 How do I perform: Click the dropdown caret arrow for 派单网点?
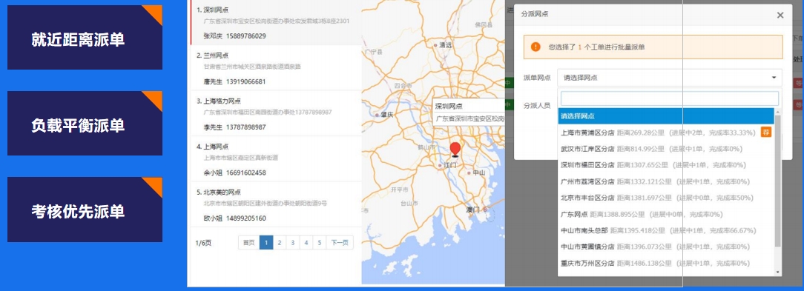(x=774, y=78)
